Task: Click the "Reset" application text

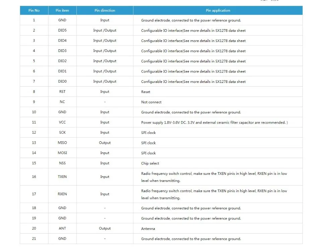Action: click(x=145, y=92)
